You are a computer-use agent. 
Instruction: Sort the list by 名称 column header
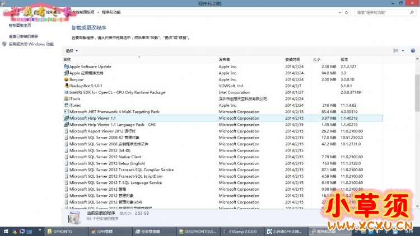[67, 59]
